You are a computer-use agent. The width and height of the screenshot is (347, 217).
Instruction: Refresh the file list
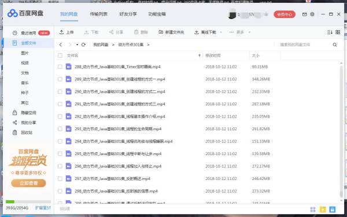(x=83, y=45)
